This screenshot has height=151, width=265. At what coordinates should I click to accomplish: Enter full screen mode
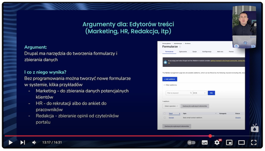[254, 142]
